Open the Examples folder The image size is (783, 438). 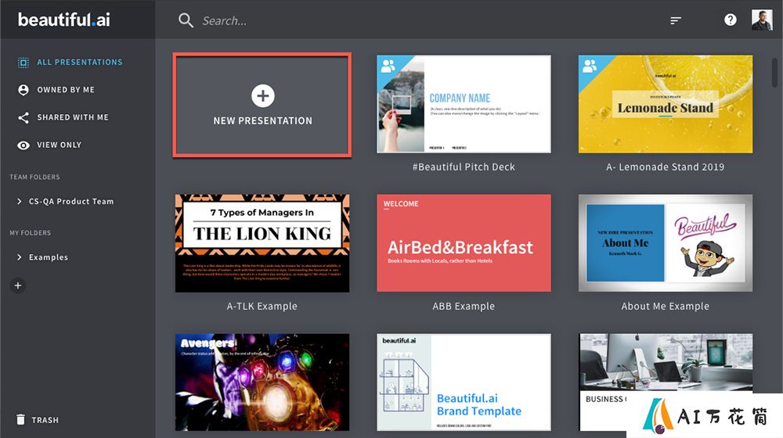click(48, 257)
